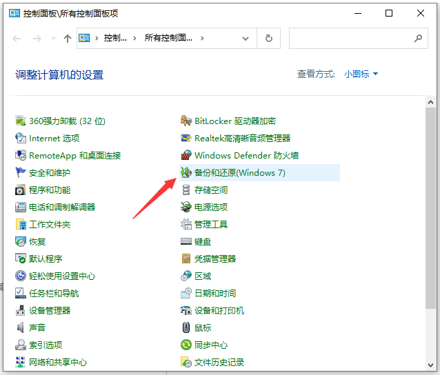Click the Internet 选项 icon
Viewport: 440px width, 375px height.
pos(21,138)
